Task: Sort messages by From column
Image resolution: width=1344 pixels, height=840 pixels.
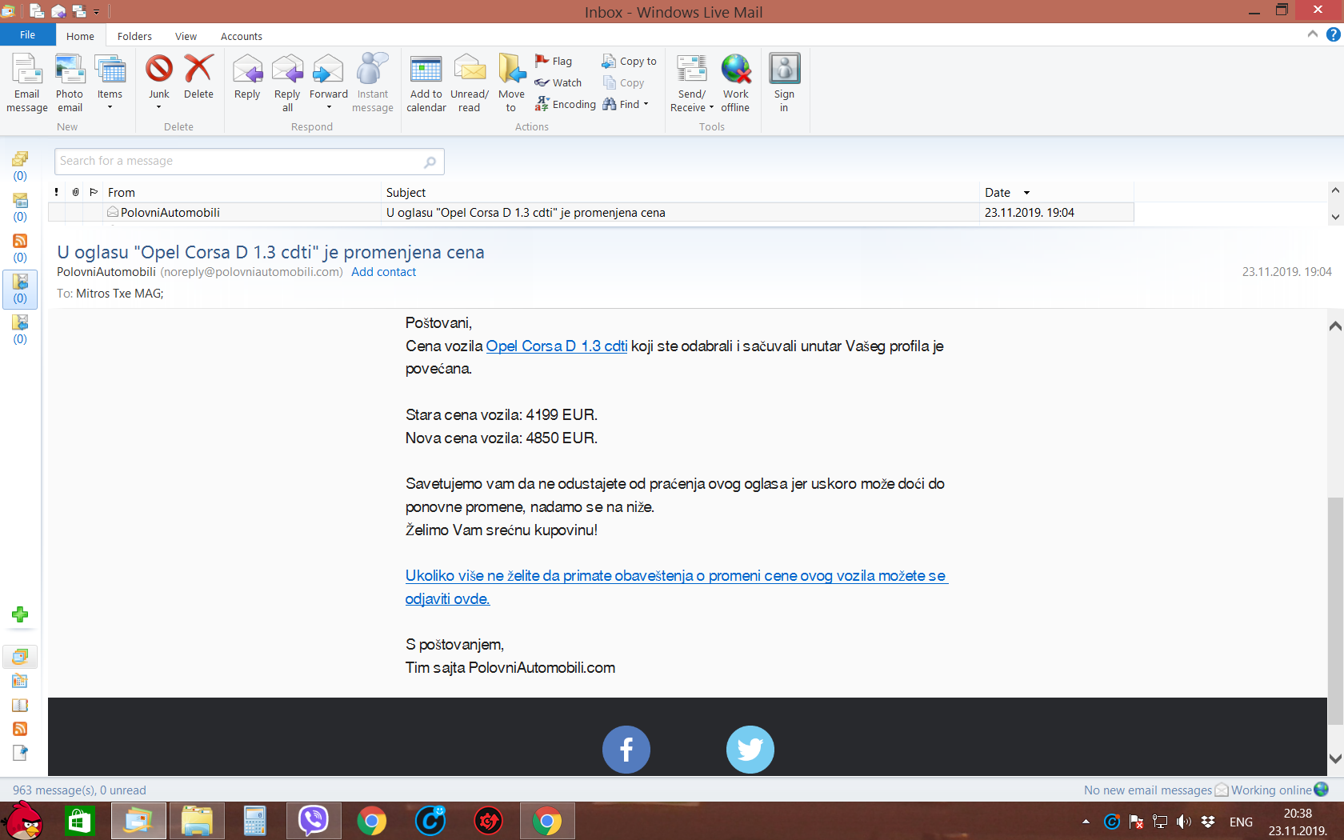Action: point(242,192)
